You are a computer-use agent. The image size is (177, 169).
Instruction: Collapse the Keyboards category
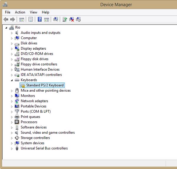click(x=12, y=80)
